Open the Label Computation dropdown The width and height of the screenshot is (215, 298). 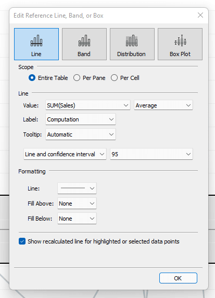pyautogui.click(x=81, y=119)
